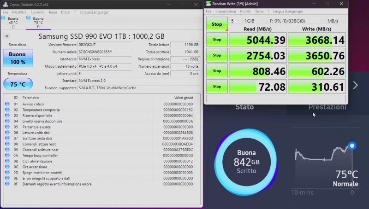The image size is (369, 209).
Task: Click Stop button beside 5044.39 read result
Action: pyautogui.click(x=217, y=40)
